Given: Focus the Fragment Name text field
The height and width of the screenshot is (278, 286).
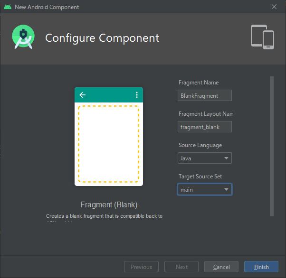Looking at the screenshot, I should (x=205, y=95).
